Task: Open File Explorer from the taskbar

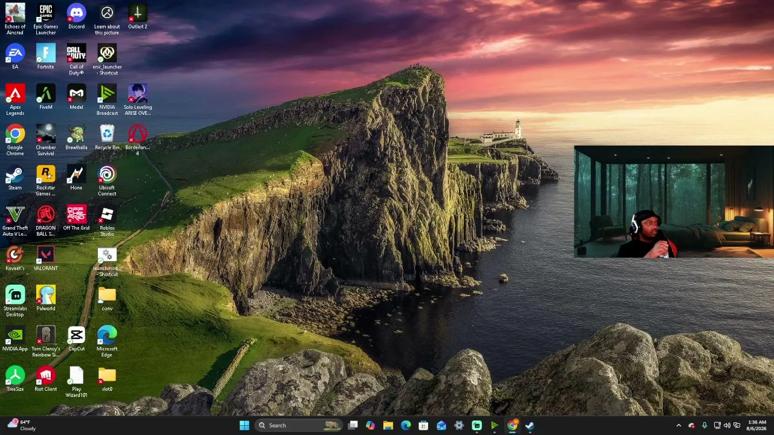Action: pyautogui.click(x=388, y=425)
